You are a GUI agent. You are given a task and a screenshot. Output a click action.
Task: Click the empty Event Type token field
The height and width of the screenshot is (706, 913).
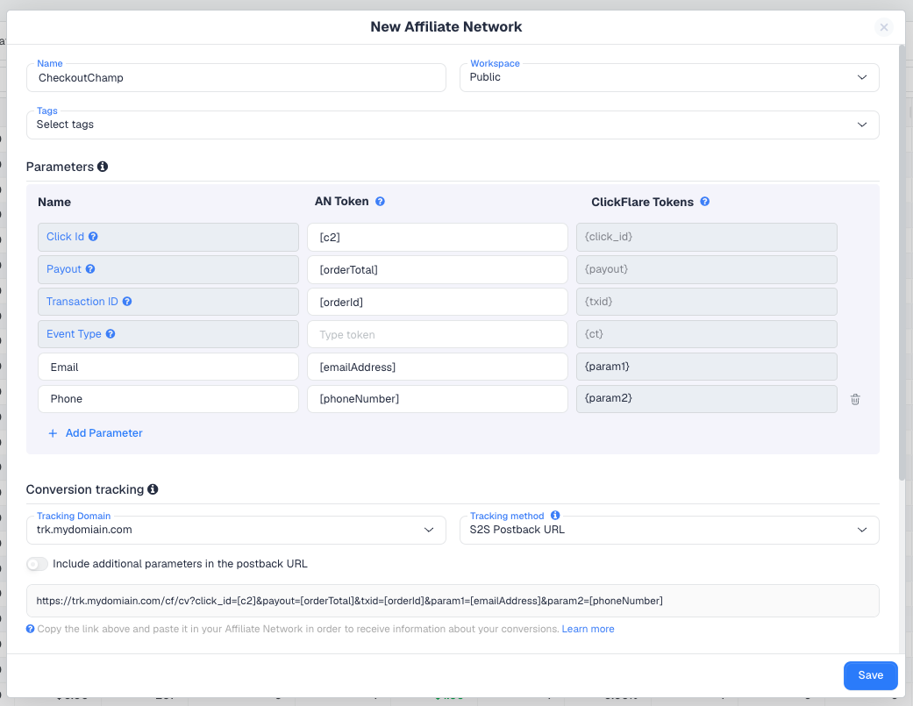coord(438,335)
